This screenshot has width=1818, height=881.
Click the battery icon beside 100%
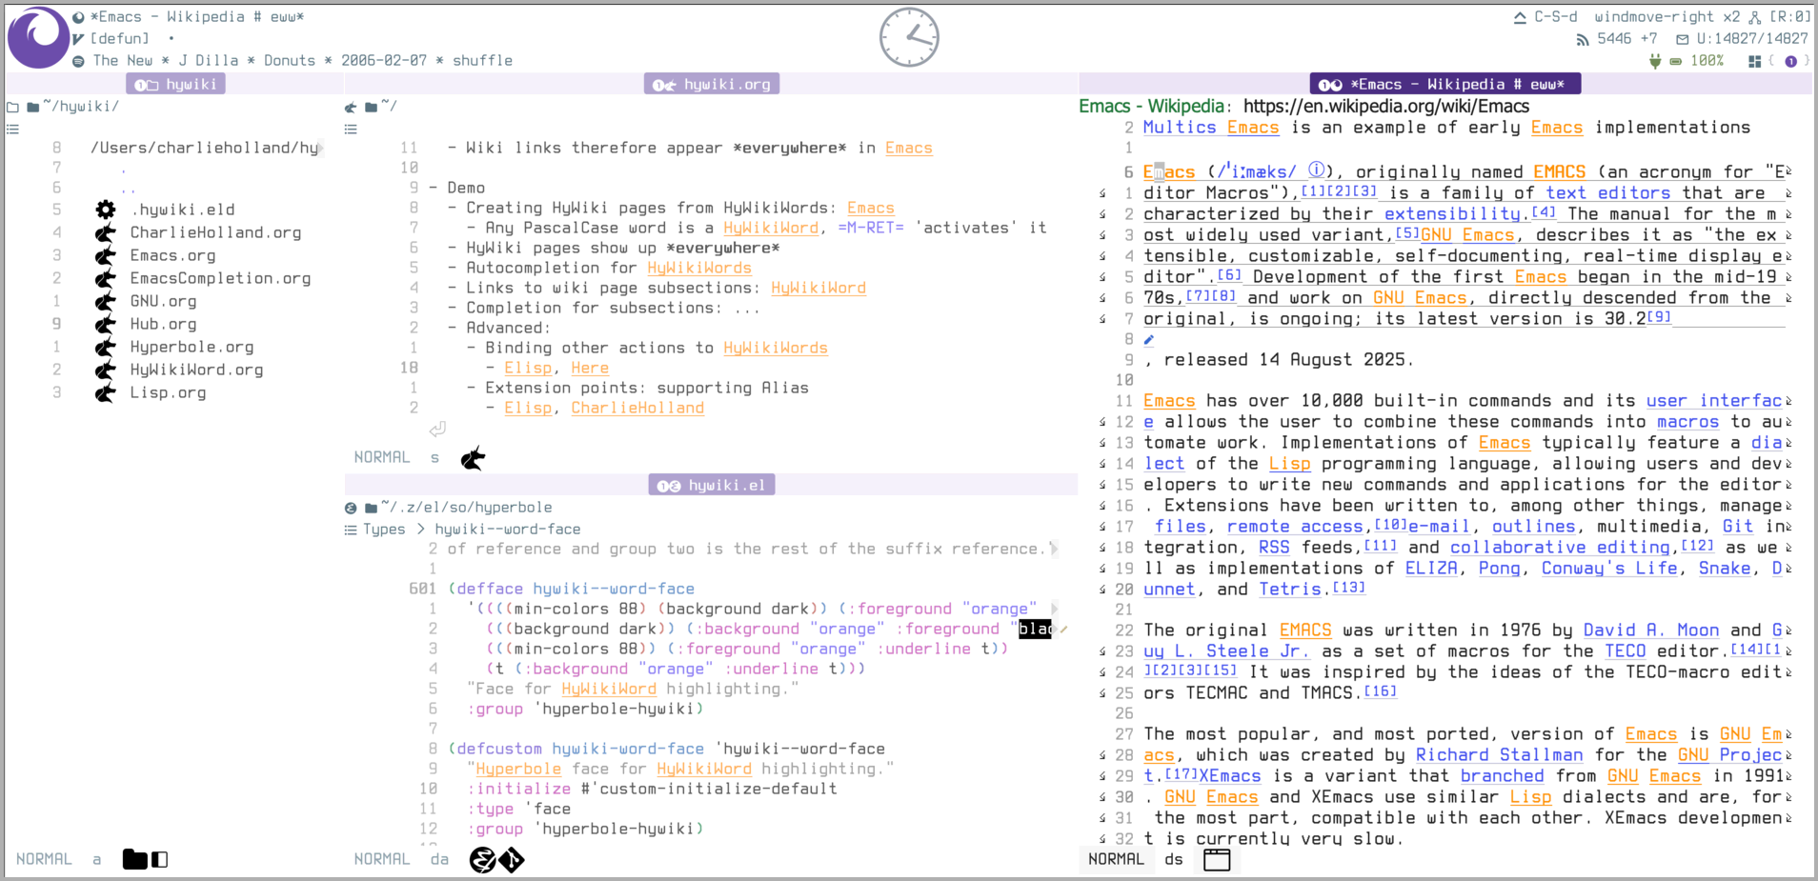pos(1676,61)
